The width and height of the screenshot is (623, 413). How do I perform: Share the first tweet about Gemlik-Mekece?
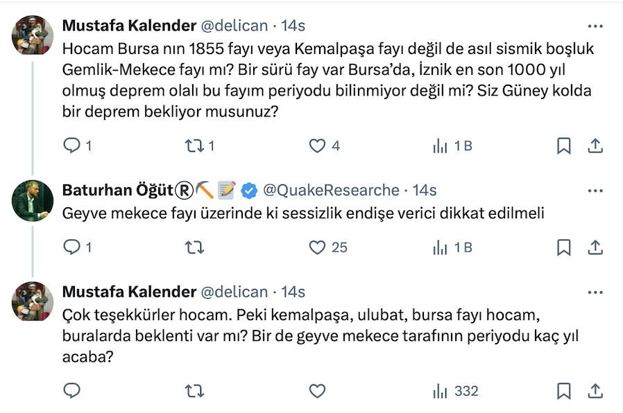click(595, 146)
